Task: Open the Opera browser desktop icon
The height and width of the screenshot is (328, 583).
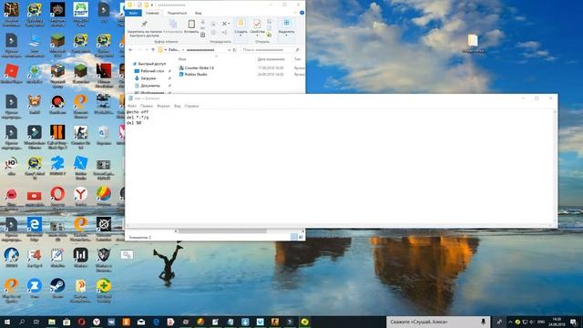Action: point(57,194)
